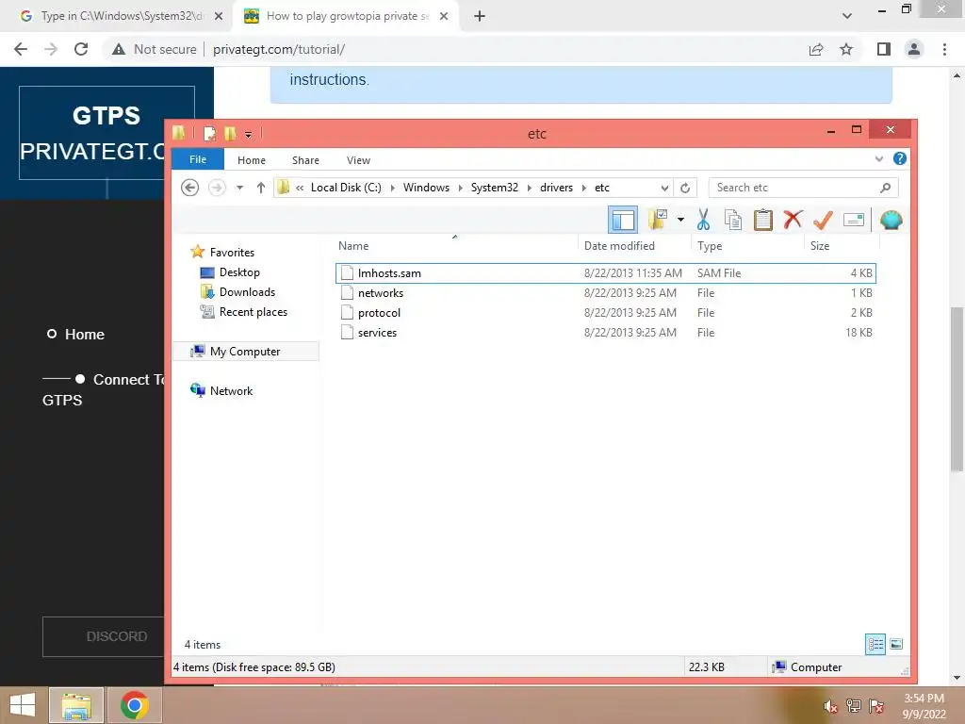Click the New Folder quick access icon
The height and width of the screenshot is (724, 965).
point(230,133)
